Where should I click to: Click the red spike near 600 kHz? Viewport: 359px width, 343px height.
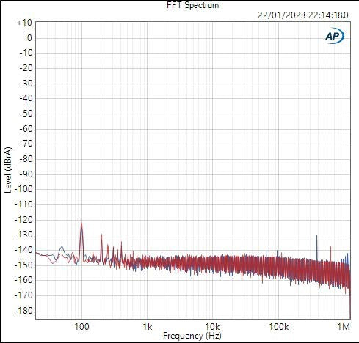point(331,248)
